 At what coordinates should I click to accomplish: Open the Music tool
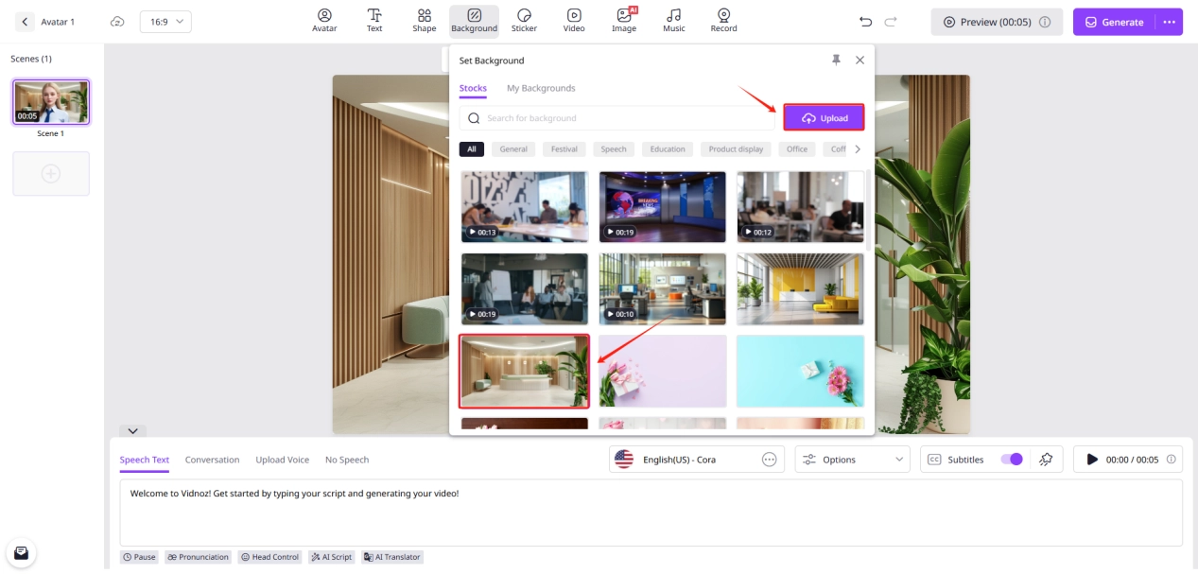[673, 21]
